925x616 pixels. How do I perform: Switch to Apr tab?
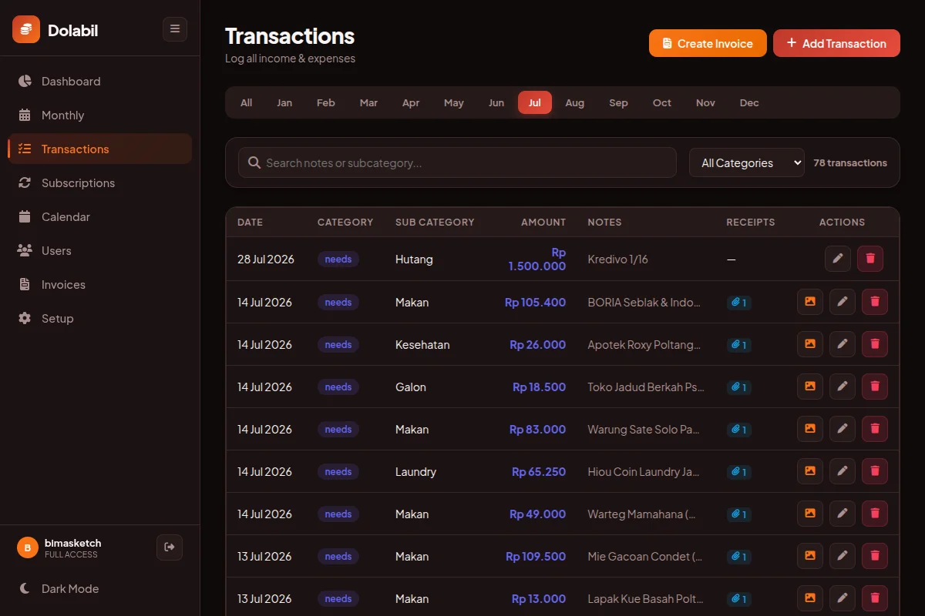tap(411, 102)
